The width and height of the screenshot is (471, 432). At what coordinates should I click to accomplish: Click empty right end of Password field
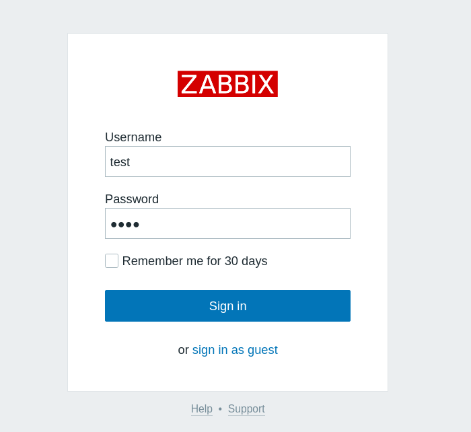tap(330, 223)
